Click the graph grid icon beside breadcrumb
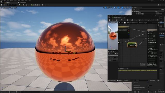The image size is (165, 93). [125, 23]
